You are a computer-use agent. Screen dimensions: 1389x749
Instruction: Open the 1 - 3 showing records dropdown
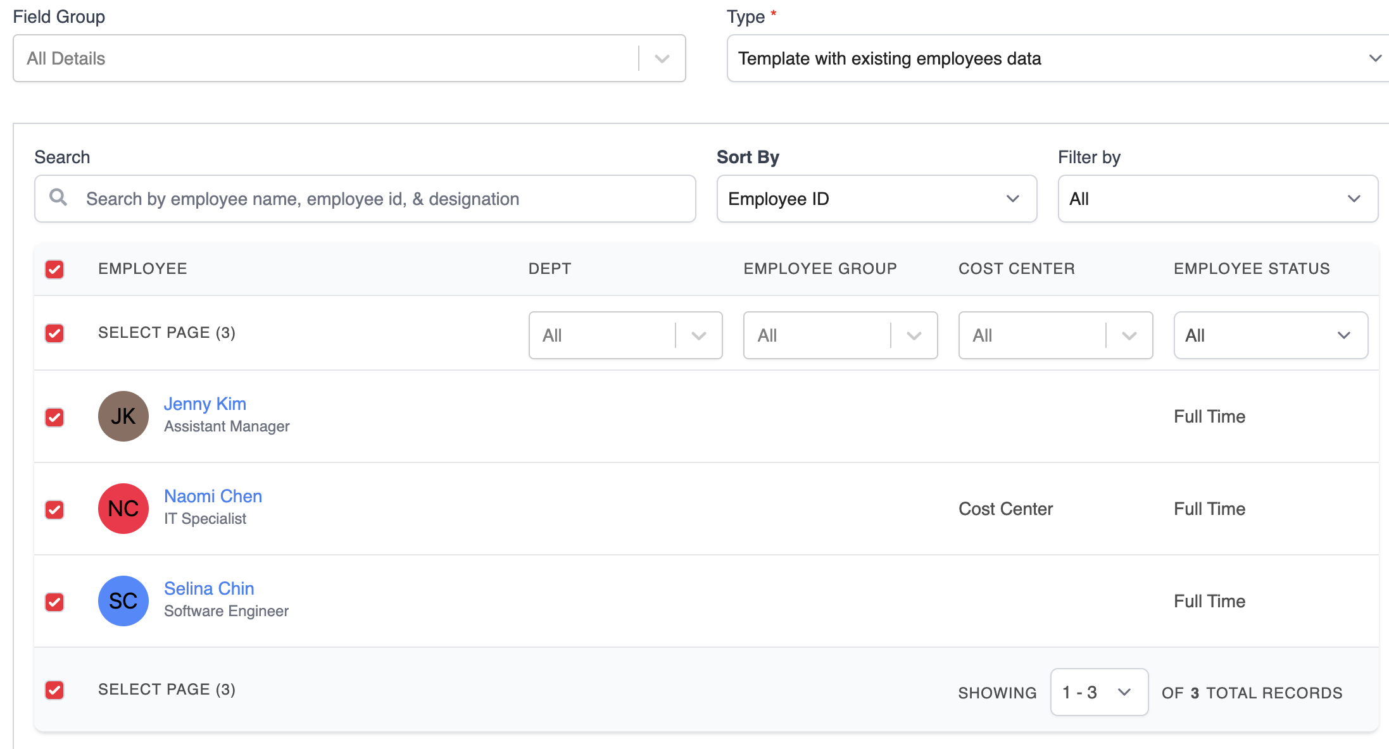(x=1098, y=693)
